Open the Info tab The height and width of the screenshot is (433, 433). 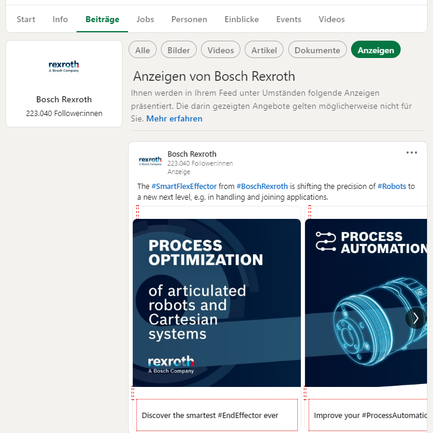60,19
